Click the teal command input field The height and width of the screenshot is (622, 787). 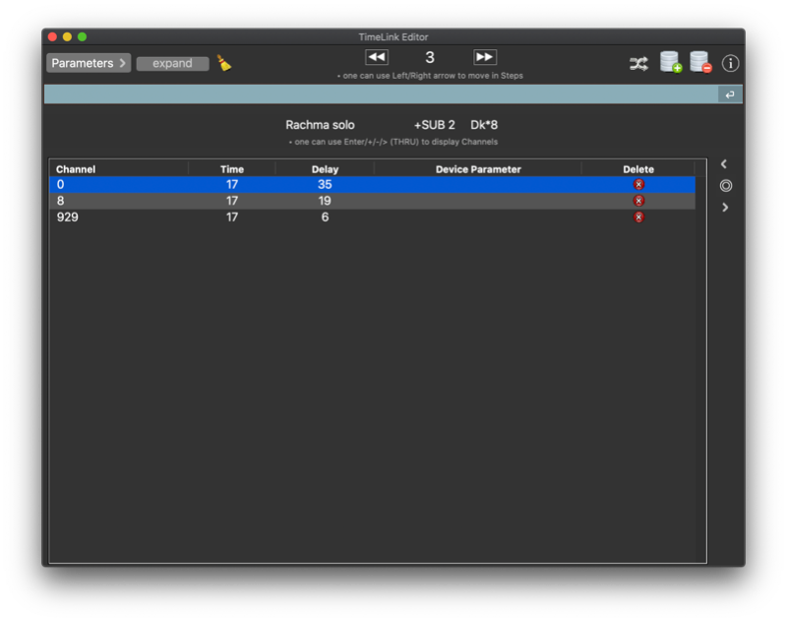(379, 94)
